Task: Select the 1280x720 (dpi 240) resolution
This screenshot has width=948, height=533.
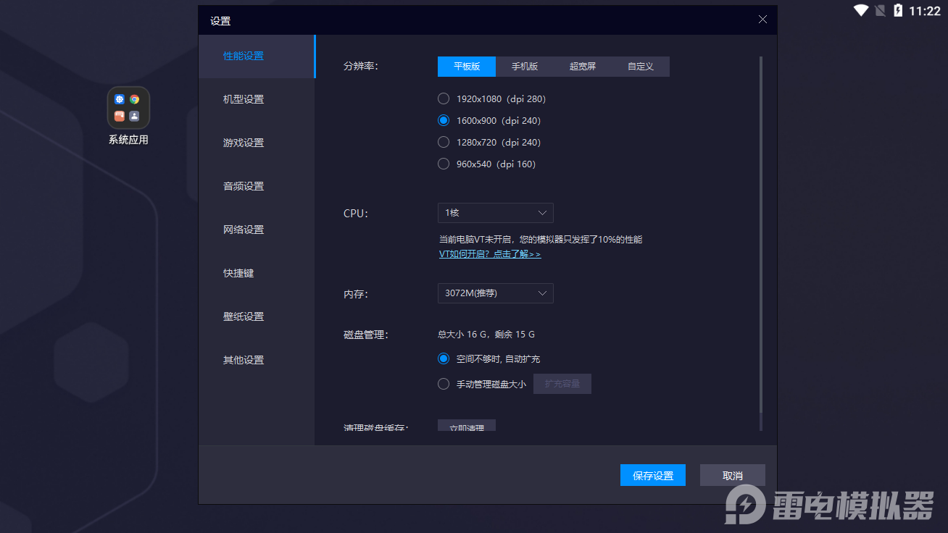Action: point(444,143)
